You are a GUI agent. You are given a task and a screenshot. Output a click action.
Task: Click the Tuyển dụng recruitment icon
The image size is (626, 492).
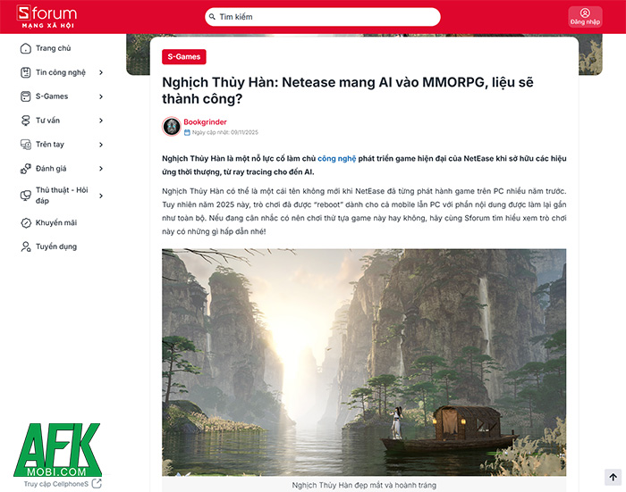tap(26, 246)
